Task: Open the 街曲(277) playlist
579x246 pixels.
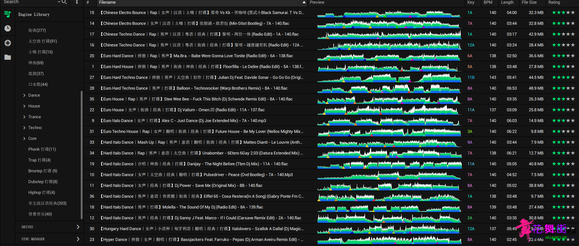Action: tap(37, 31)
